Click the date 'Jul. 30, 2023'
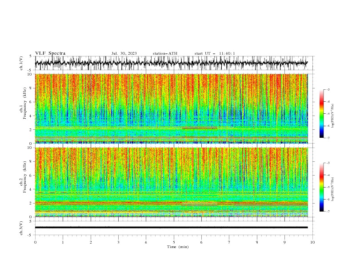The width and height of the screenshot is (352, 272). coord(124,53)
